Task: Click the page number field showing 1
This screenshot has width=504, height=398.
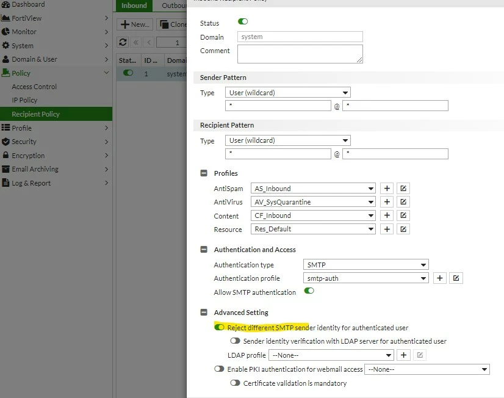Action: coord(171,42)
